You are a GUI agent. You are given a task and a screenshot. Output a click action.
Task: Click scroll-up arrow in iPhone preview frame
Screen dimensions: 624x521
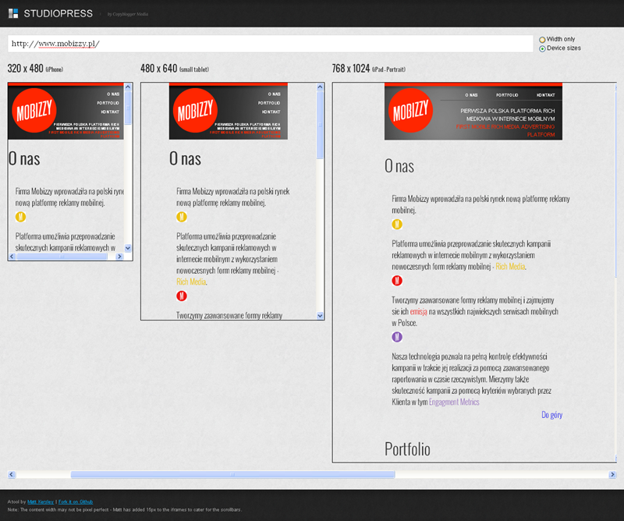pos(128,88)
